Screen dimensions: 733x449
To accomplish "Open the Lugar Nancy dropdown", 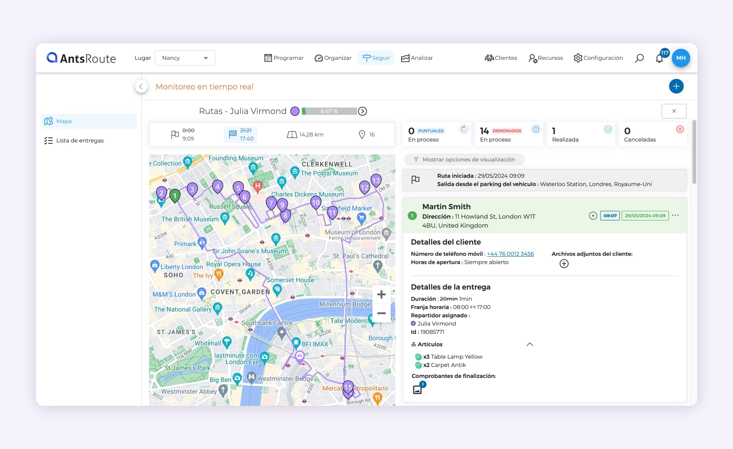I will 185,58.
